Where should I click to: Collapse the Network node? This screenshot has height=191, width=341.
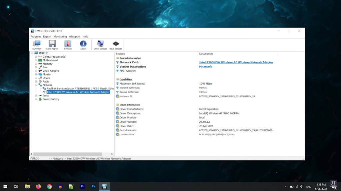(36, 85)
